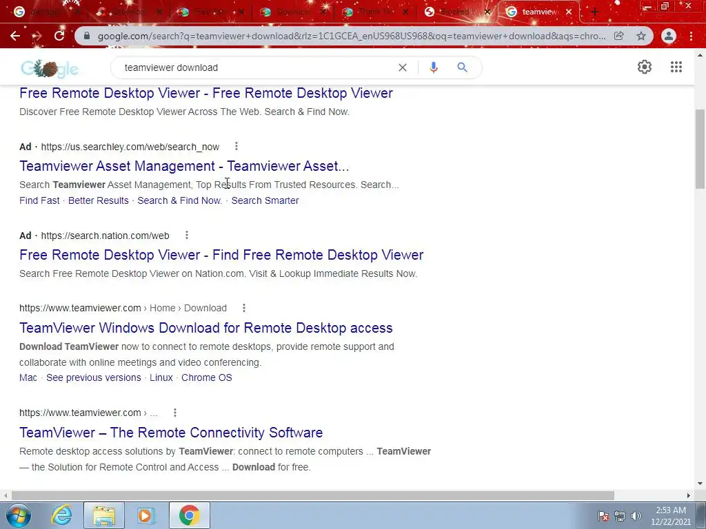706x529 pixels.
Task: Click the Find Fast sitelink
Action: (x=39, y=200)
